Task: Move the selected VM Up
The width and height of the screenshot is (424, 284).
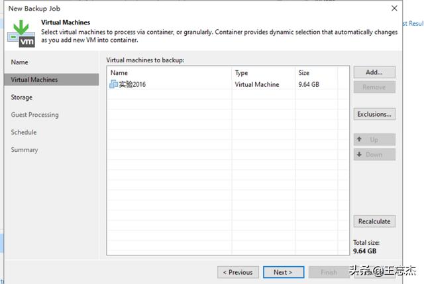Action: click(x=374, y=140)
